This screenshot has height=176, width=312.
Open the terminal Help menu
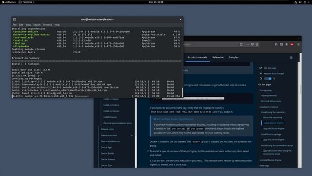pos(57,25)
